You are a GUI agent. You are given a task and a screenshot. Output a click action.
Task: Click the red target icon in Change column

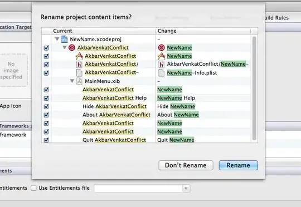click(162, 47)
